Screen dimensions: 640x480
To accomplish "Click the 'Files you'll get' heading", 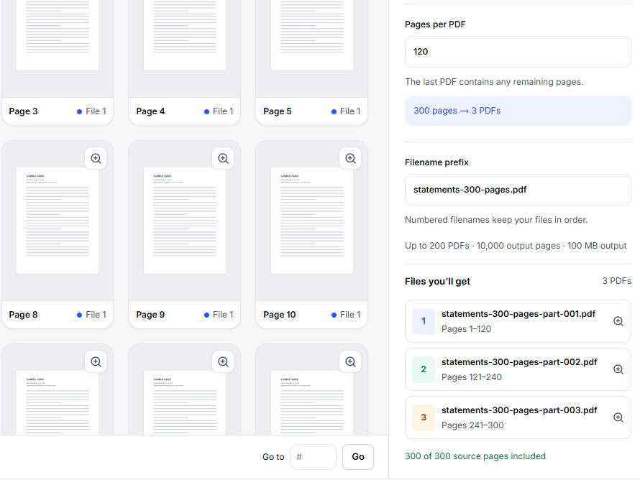I will click(437, 282).
